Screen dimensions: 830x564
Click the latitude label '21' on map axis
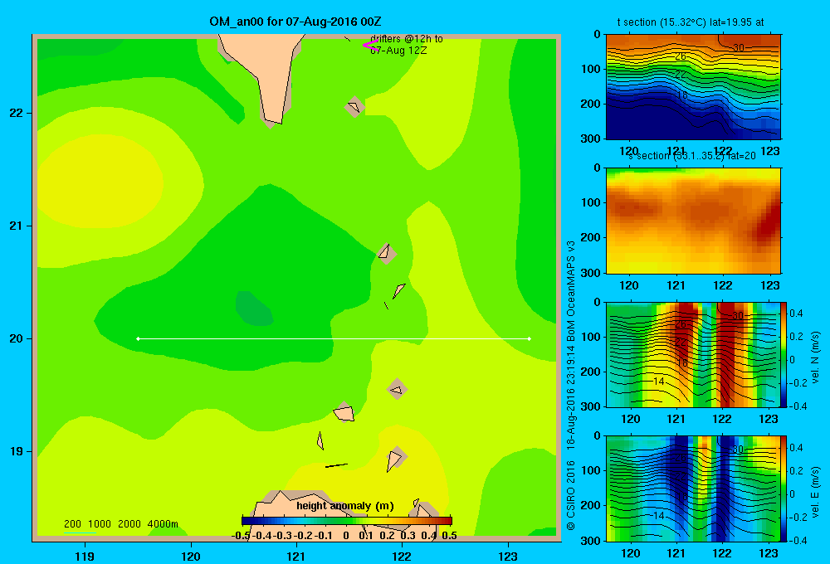tap(17, 226)
